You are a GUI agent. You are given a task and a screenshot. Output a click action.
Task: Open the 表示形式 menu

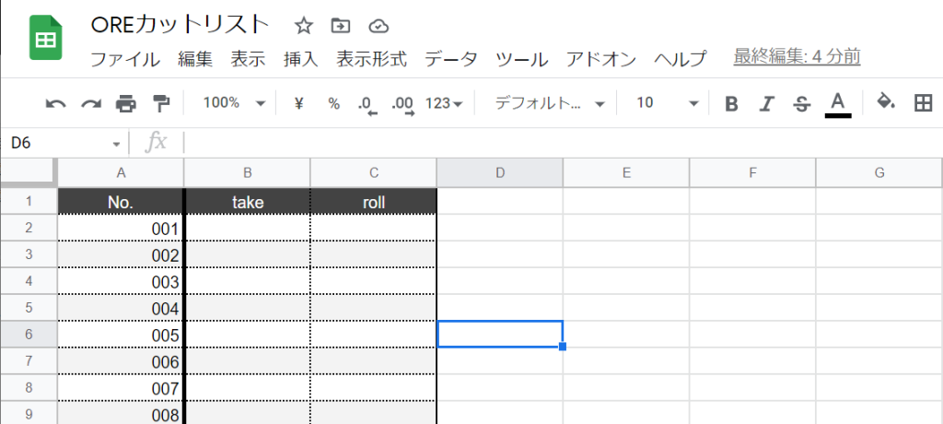click(371, 59)
